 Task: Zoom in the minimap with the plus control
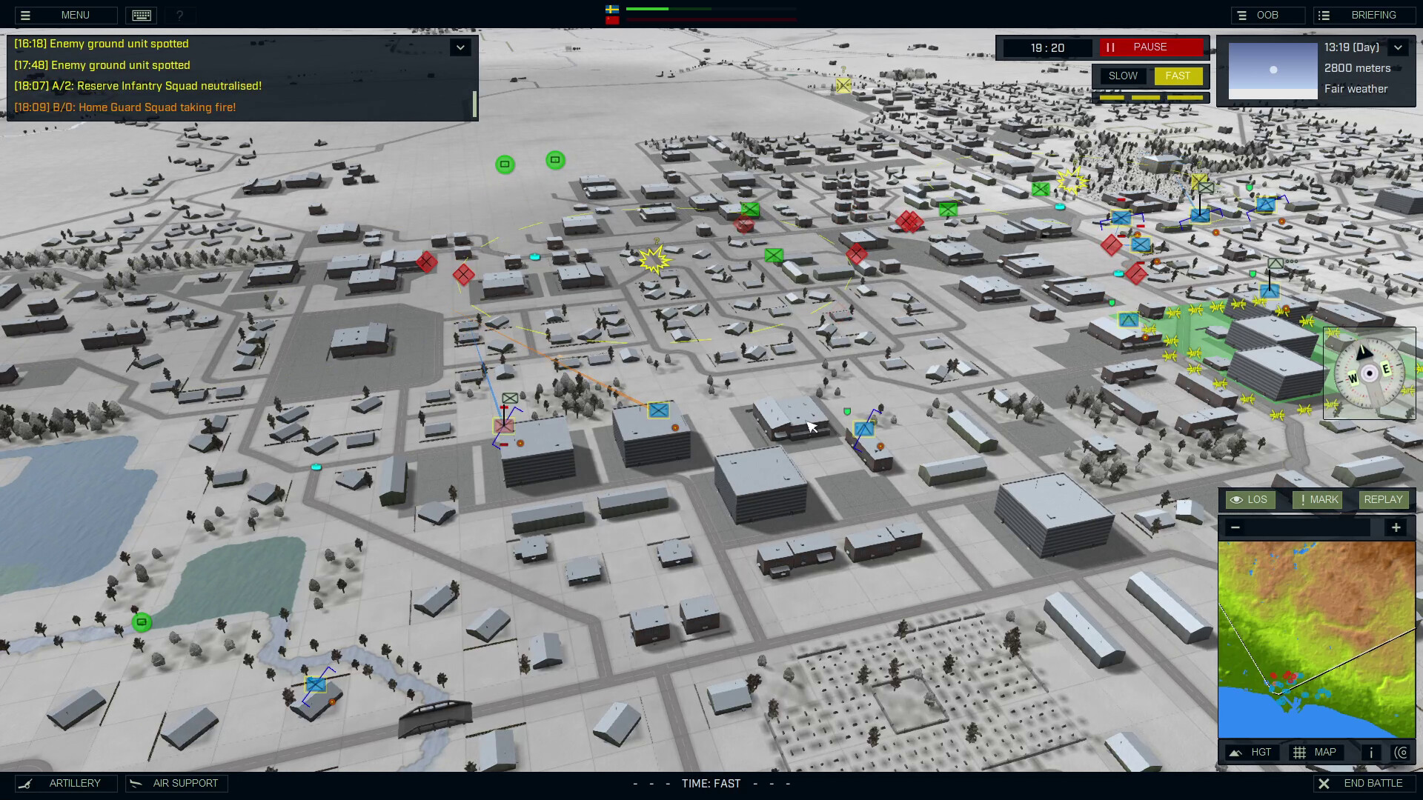click(1397, 527)
